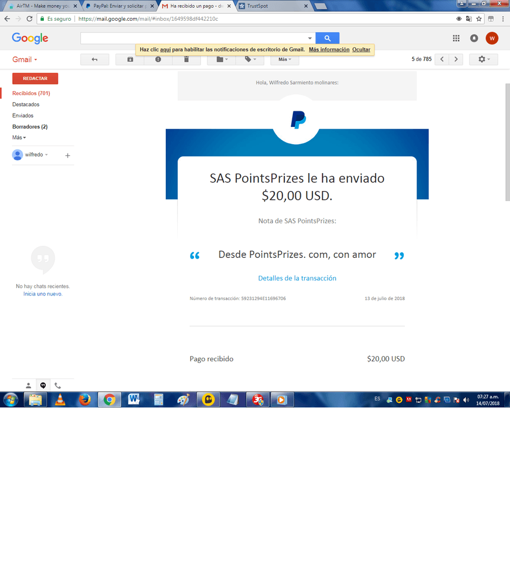Select the Hangouts conversations icon

click(x=43, y=385)
